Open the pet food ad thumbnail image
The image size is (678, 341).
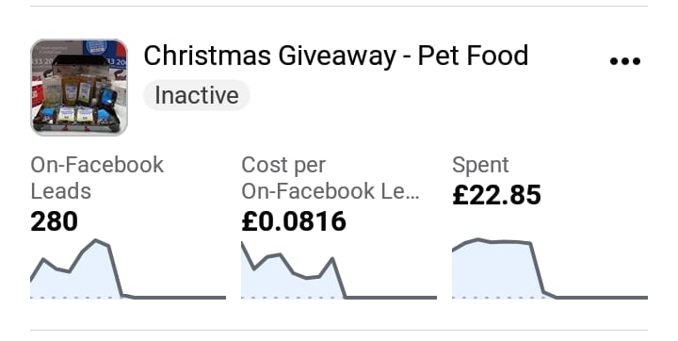[x=79, y=88]
